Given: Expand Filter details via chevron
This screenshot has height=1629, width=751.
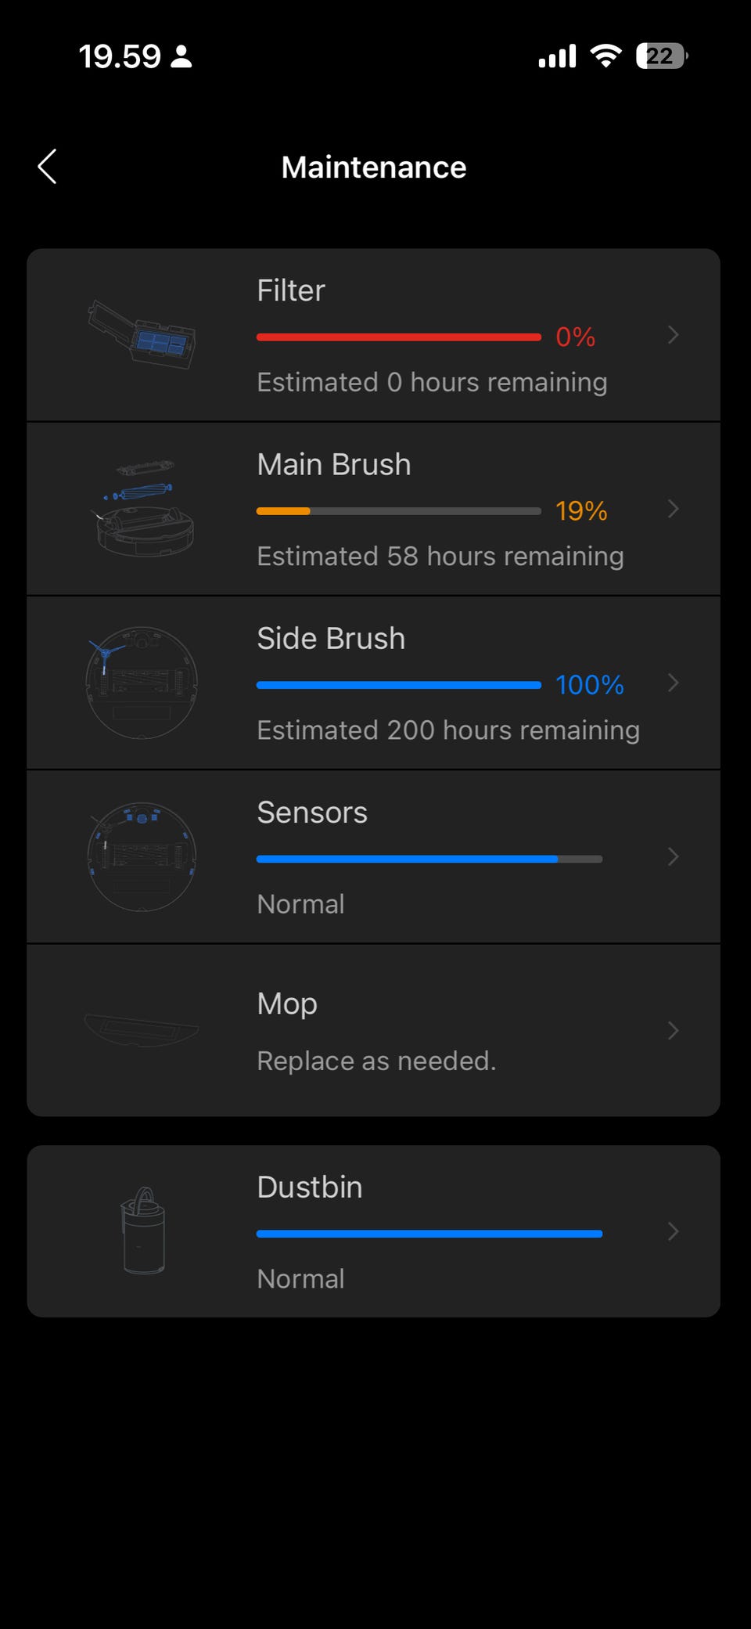Looking at the screenshot, I should (x=673, y=335).
